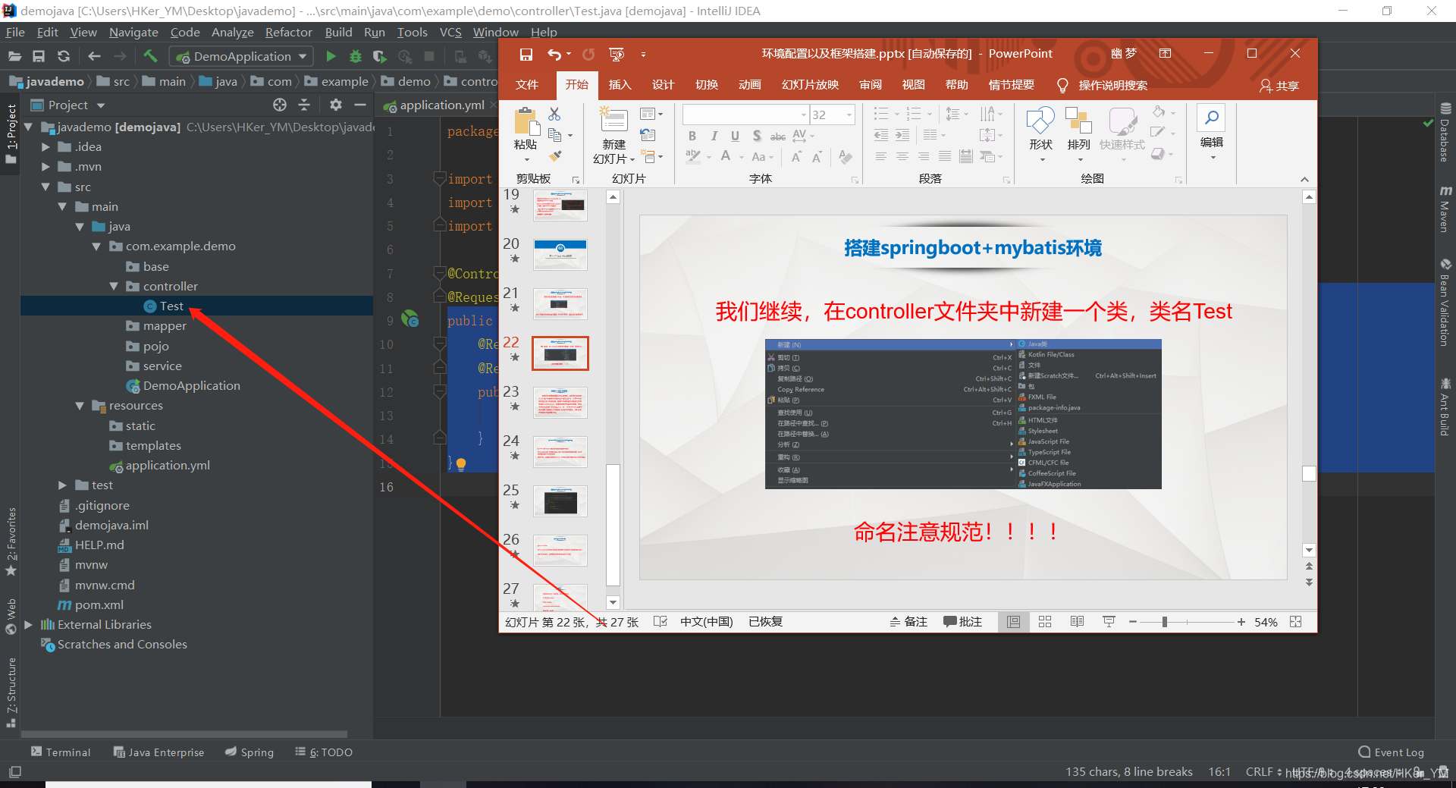Collapse all nodes in the Project panel
1456x788 pixels.
click(x=304, y=105)
